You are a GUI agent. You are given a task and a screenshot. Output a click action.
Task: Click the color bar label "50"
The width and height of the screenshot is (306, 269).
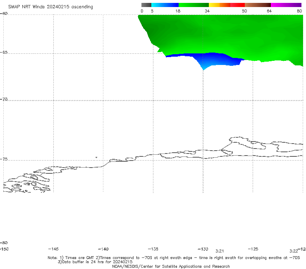(244, 11)
